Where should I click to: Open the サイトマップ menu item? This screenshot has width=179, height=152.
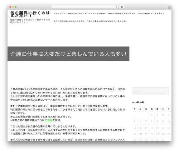59,14
